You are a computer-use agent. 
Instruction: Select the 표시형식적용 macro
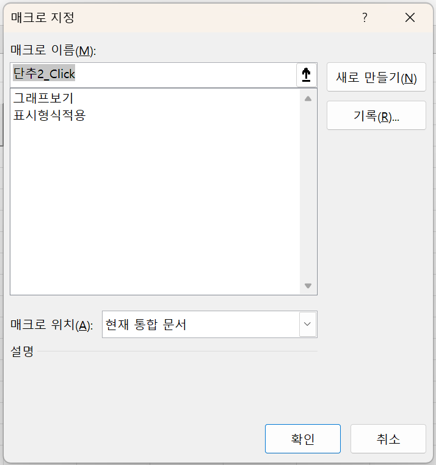(x=49, y=115)
